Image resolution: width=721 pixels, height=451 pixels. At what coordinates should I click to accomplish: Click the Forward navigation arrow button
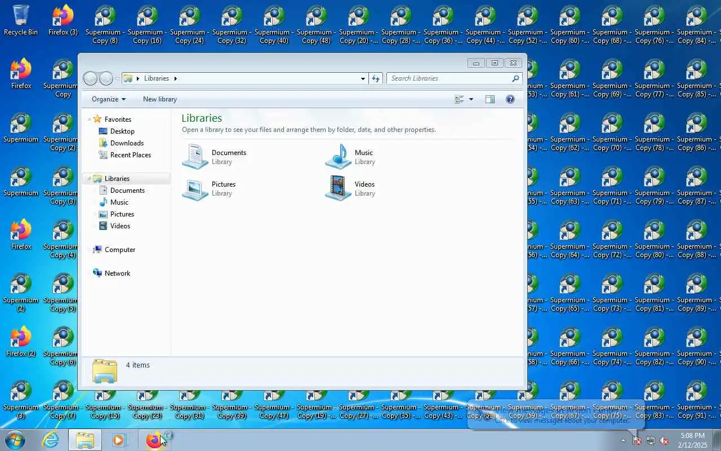tap(106, 78)
